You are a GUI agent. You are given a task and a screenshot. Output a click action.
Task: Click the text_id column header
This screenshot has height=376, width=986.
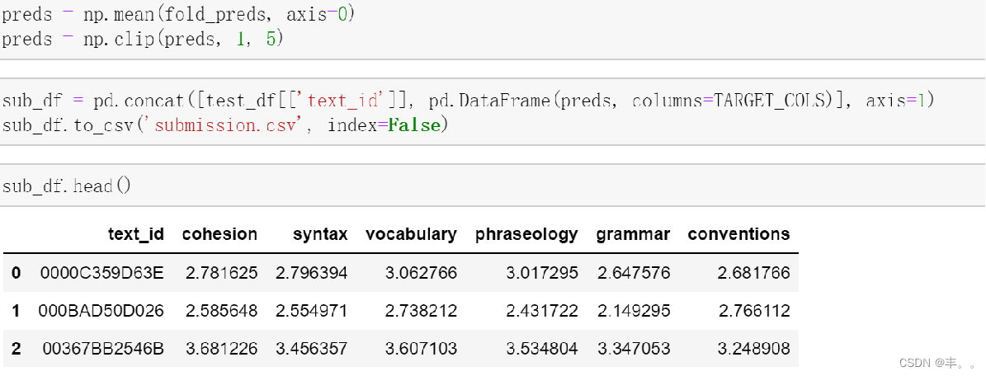pyautogui.click(x=136, y=234)
